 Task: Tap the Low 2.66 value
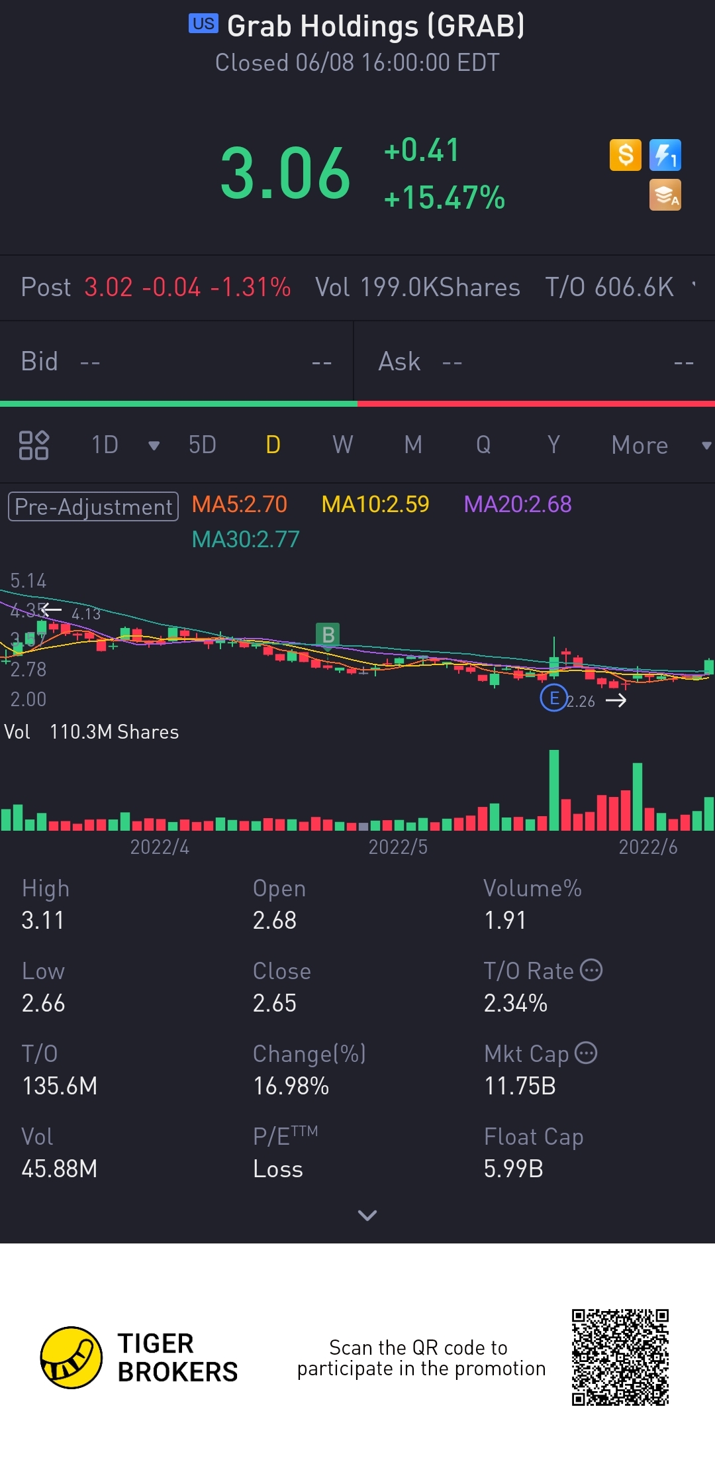(x=44, y=1004)
